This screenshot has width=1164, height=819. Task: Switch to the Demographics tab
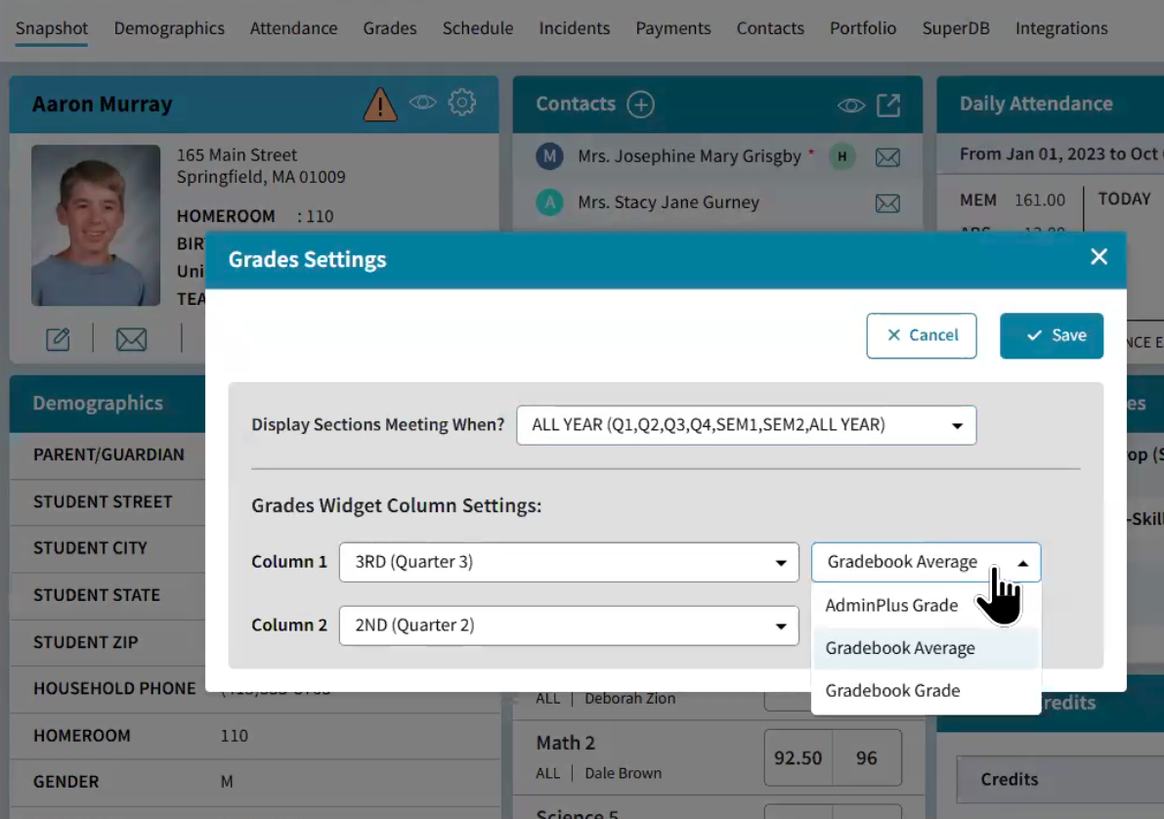pos(168,28)
